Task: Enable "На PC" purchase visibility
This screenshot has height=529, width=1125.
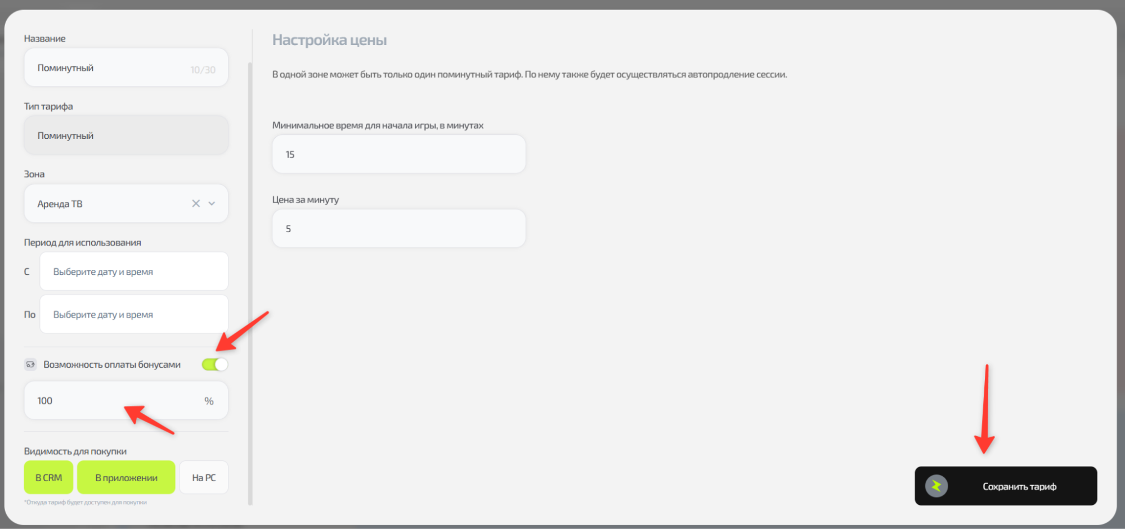Action: click(x=204, y=478)
